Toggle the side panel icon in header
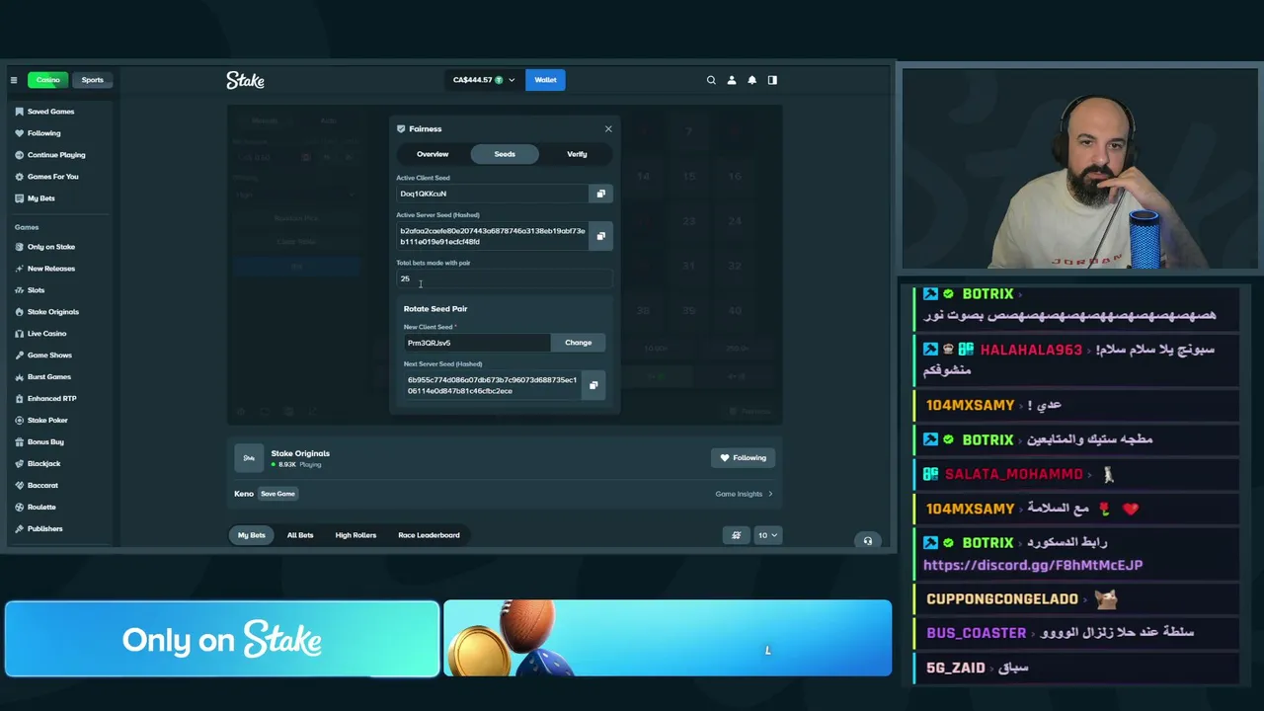The height and width of the screenshot is (711, 1264). (x=772, y=80)
